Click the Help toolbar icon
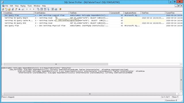This screenshot has height=103, width=184. [60, 9]
